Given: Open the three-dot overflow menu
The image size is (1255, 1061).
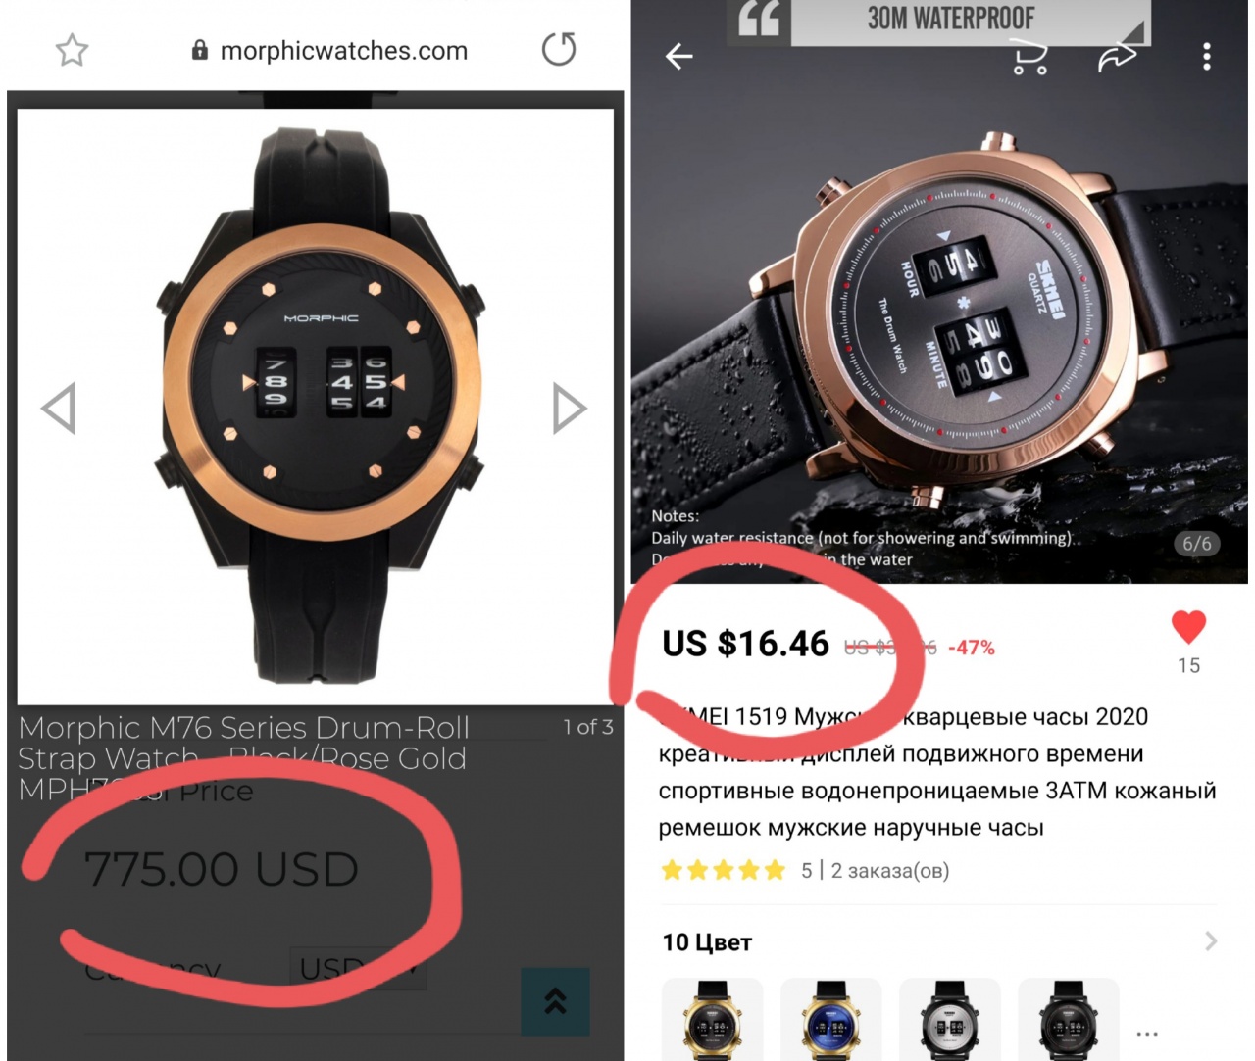Looking at the screenshot, I should click(1207, 57).
